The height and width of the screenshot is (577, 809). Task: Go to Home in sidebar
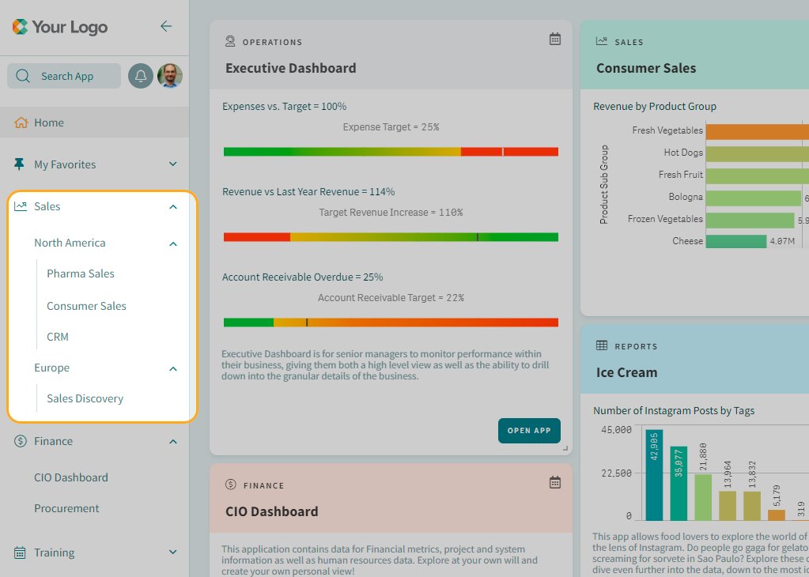pyautogui.click(x=94, y=123)
